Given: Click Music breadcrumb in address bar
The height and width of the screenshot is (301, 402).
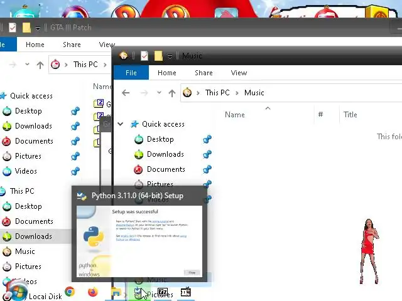Looking at the screenshot, I should (x=254, y=92).
